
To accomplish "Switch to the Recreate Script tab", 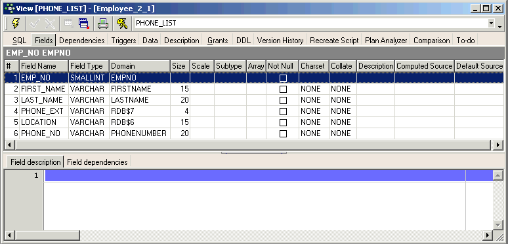I will pos(334,41).
